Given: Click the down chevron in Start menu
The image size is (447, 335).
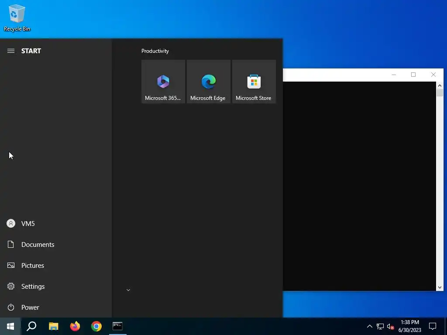Looking at the screenshot, I should [x=128, y=290].
